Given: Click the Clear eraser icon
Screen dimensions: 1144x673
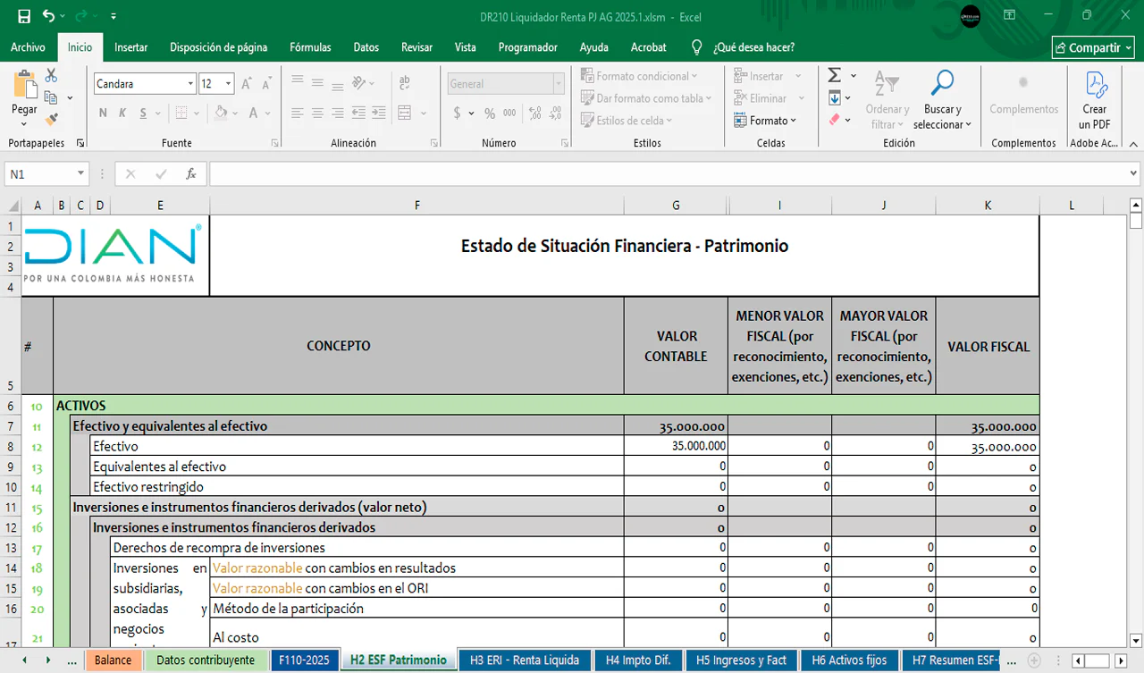Looking at the screenshot, I should tap(834, 120).
